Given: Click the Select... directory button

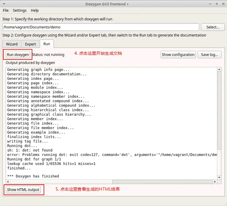Looking at the screenshot, I should [213, 27].
